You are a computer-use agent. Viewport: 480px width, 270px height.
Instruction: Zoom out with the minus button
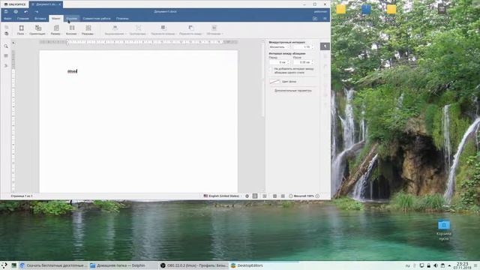(x=291, y=196)
